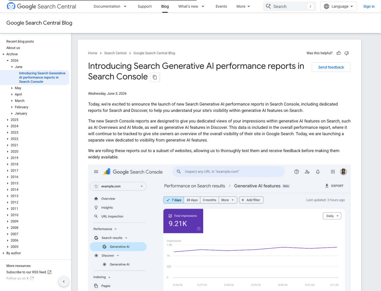
Task: Copy the article title link icon
Action: (155, 77)
